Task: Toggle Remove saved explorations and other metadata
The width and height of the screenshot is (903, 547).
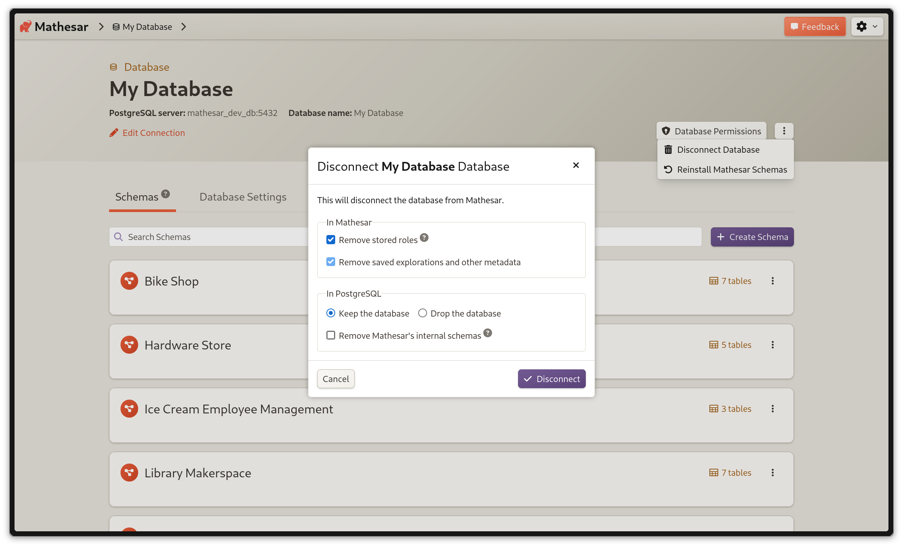Action: 331,262
